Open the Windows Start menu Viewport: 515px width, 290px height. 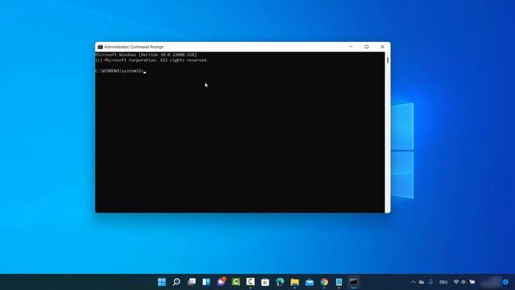point(162,282)
